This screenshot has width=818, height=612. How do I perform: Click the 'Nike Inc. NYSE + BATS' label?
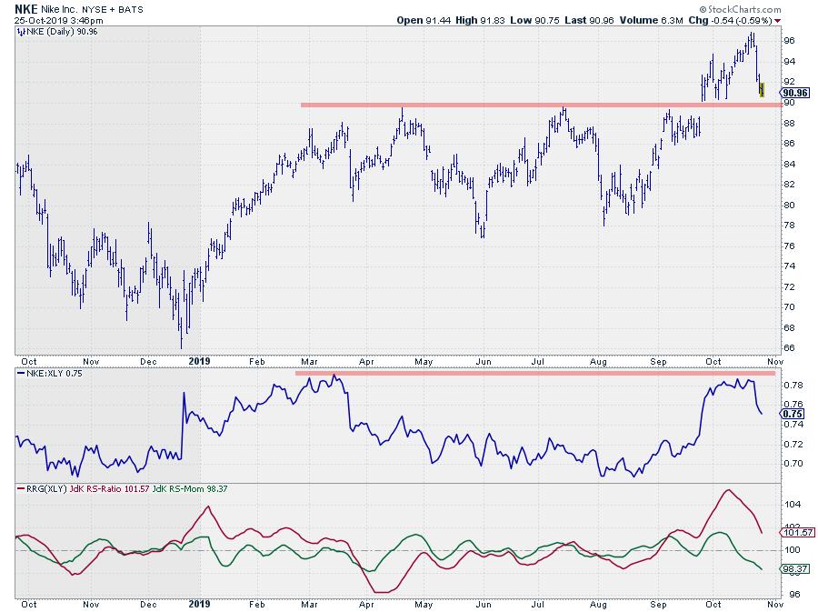click(x=92, y=9)
